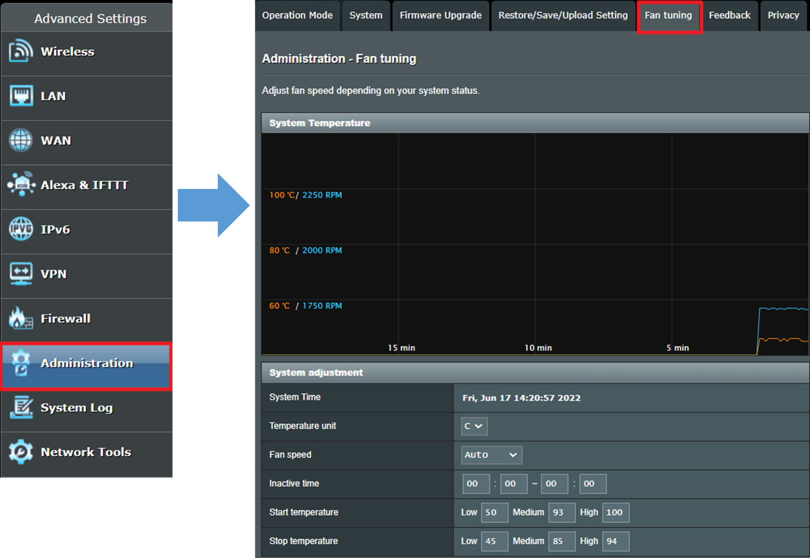Click the 10 min axis label
Screen dimensions: 810x558
[538, 348]
